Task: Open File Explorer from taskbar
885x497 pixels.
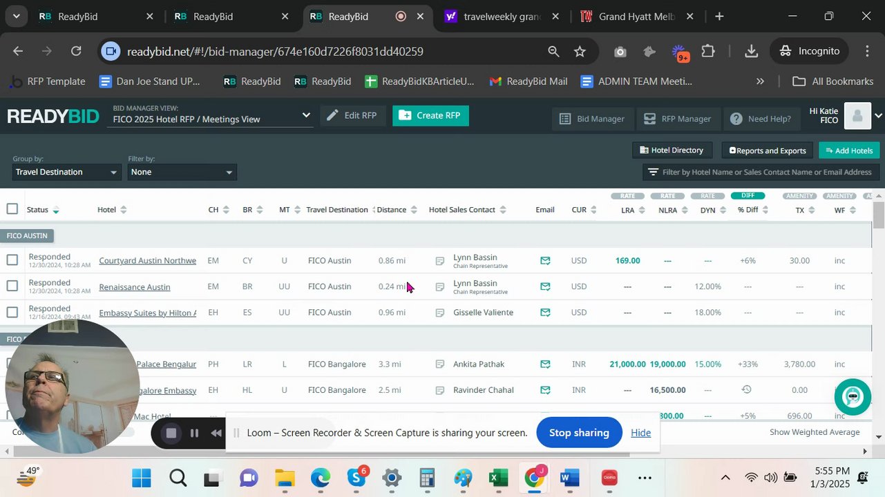Action: (x=285, y=478)
